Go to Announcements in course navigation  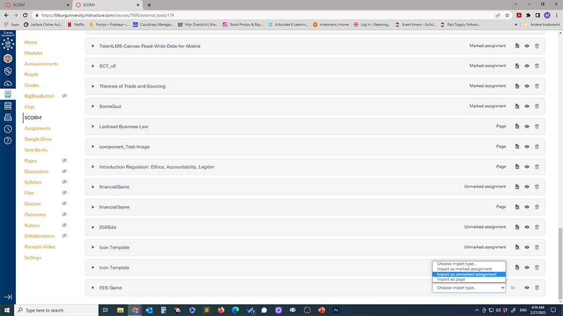point(41,64)
